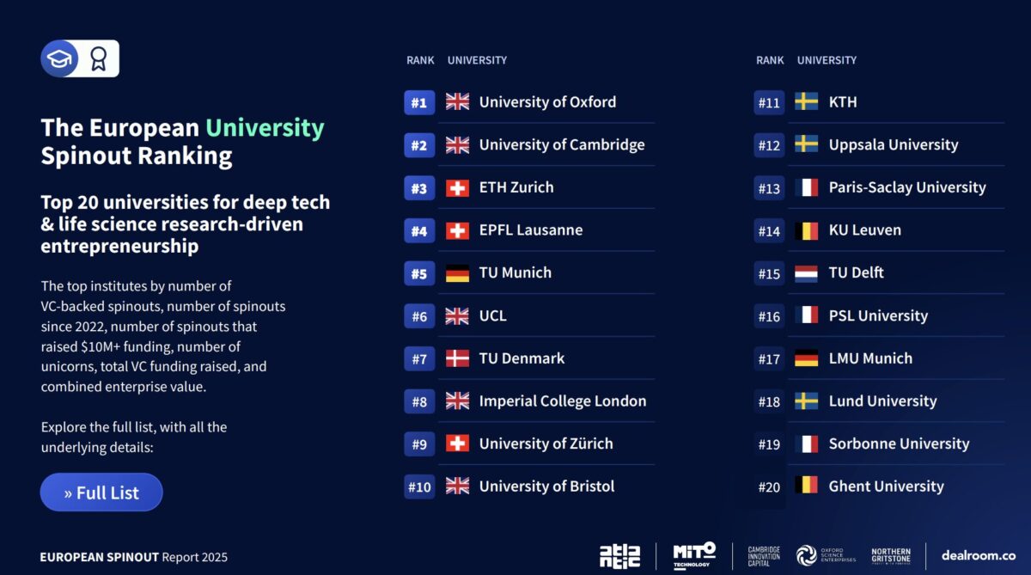The height and width of the screenshot is (575, 1031).
Task: Click the UNIVERSITY column header
Action: pyautogui.click(x=478, y=60)
